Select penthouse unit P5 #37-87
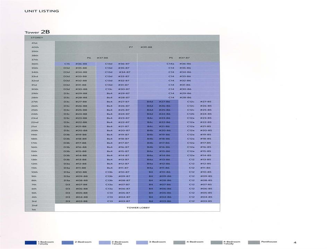327x249 pixels. (179, 58)
